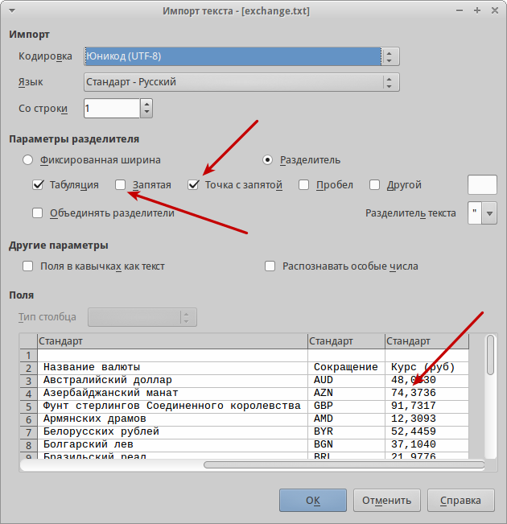The height and width of the screenshot is (524, 507).
Task: Select the first Стандарт column header
Action: [x=172, y=341]
